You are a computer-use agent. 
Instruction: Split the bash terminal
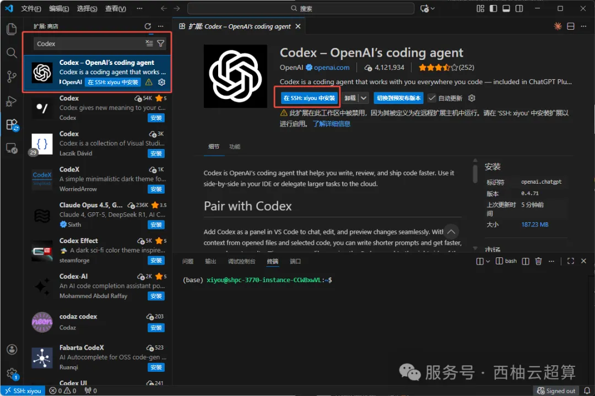coord(526,261)
